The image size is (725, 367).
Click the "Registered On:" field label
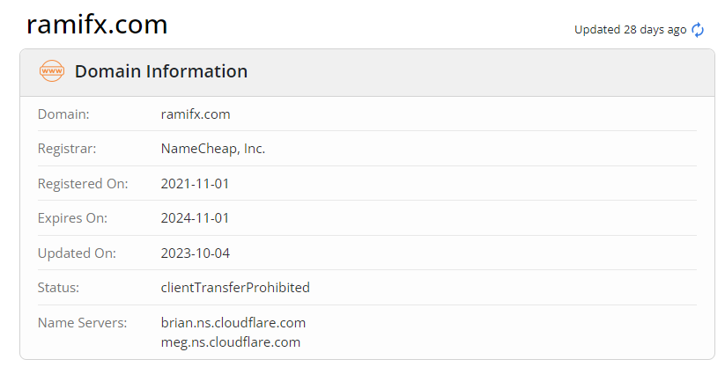point(83,184)
